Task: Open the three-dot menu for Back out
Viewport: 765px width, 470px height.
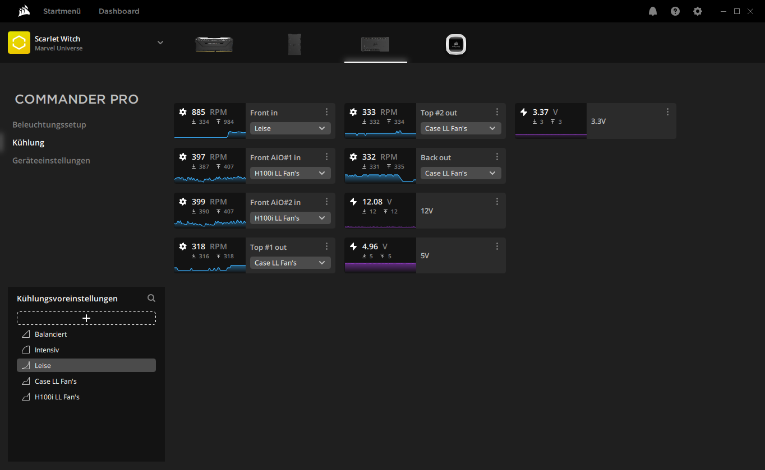Action: pyautogui.click(x=497, y=157)
